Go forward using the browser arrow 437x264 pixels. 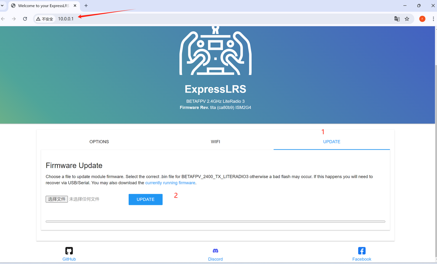click(14, 19)
